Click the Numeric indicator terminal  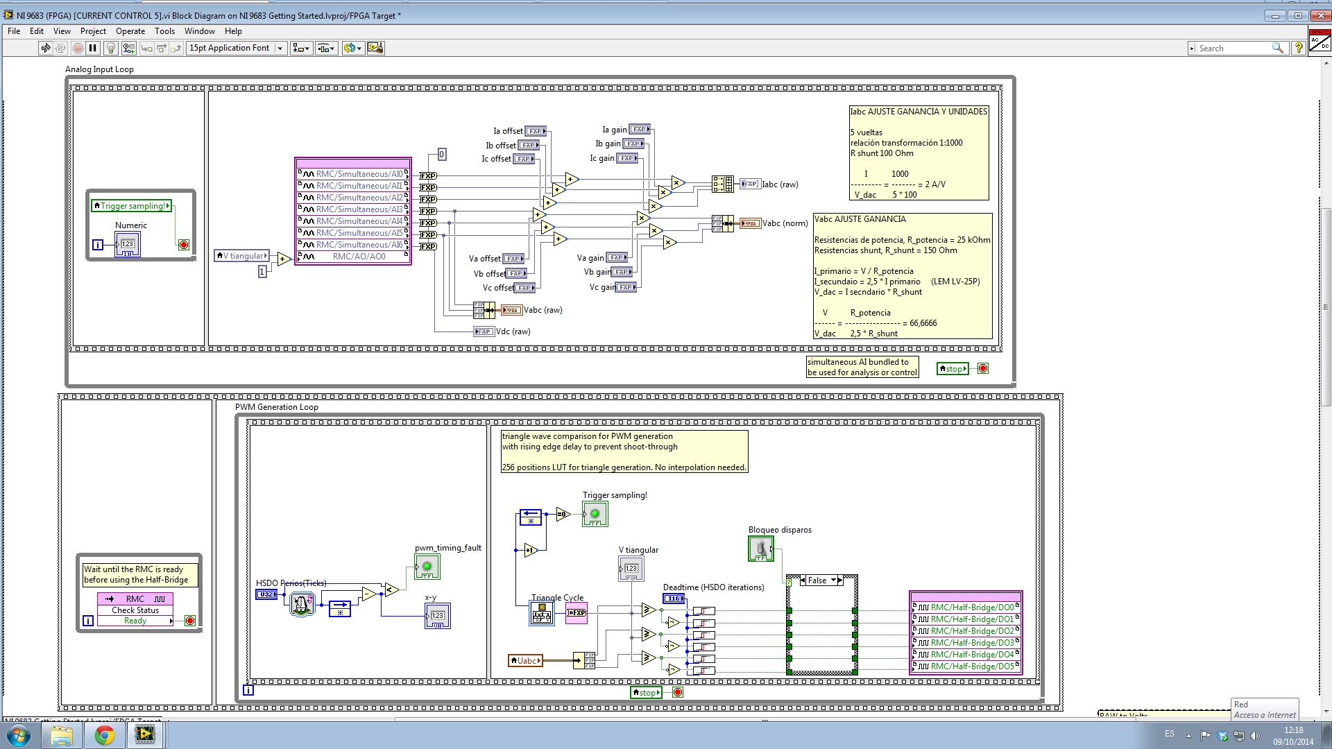tap(128, 244)
